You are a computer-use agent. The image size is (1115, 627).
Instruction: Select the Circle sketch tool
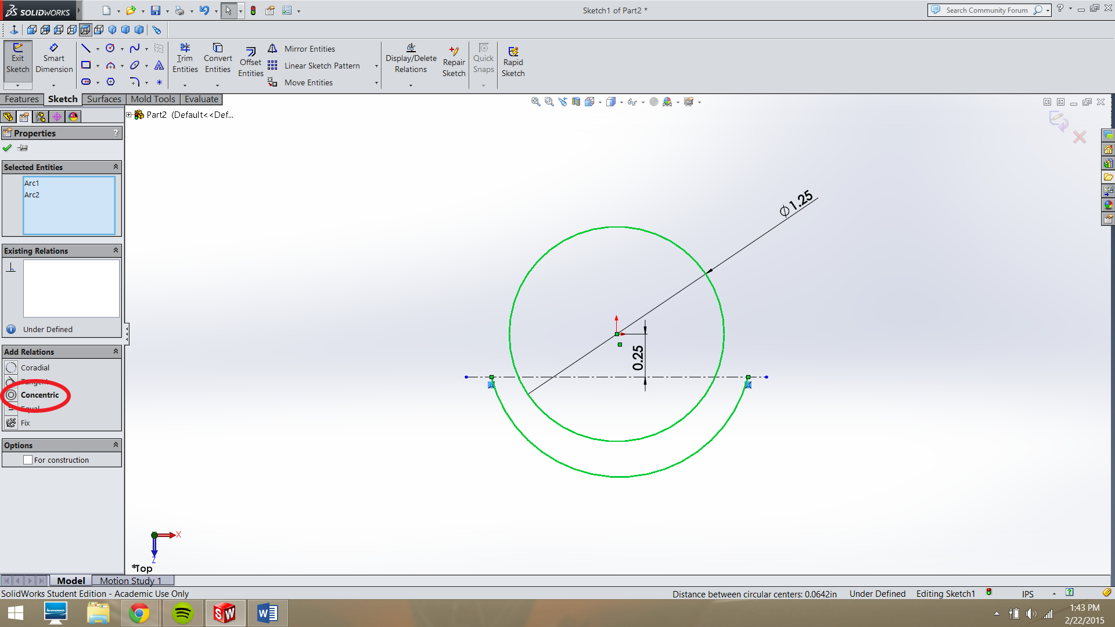point(110,48)
